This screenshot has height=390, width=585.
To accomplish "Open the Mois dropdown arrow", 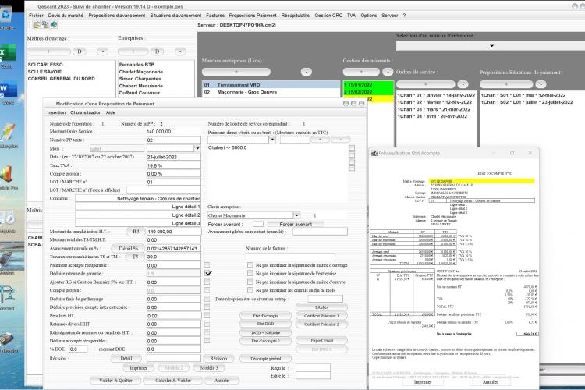I will click(197, 148).
